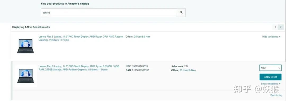Click the Apply to sell button
This screenshot has width=286, height=101.
coord(270,77)
